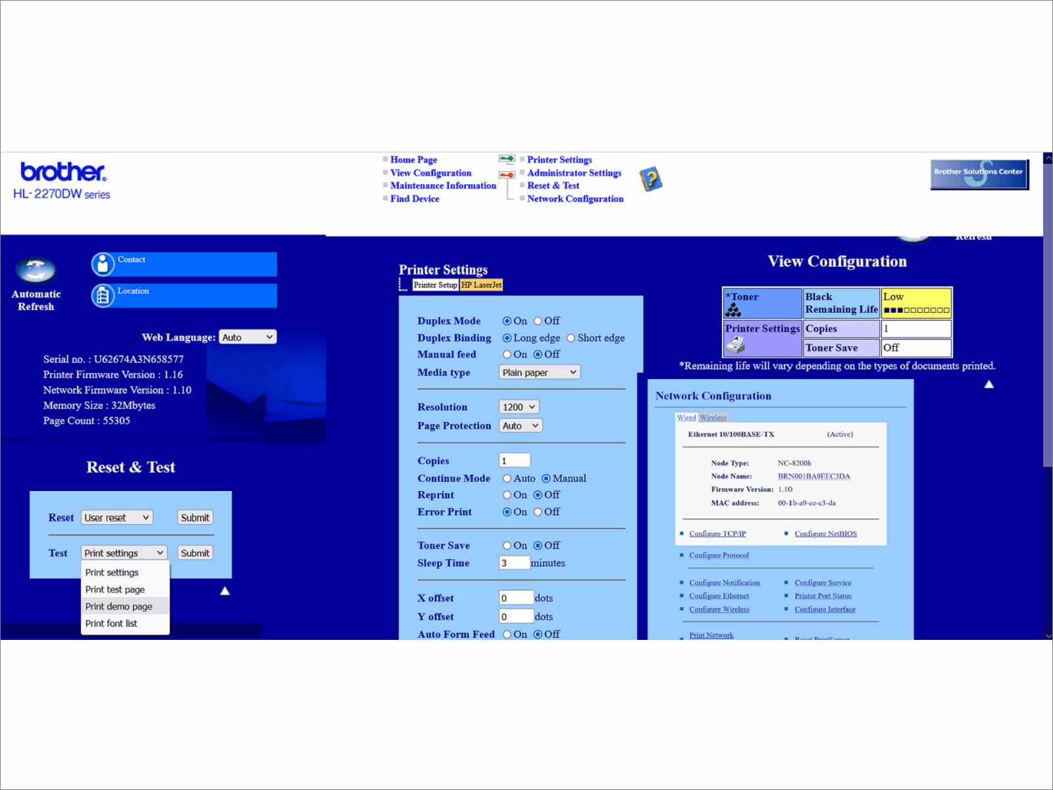The width and height of the screenshot is (1053, 790).
Task: Switch to Wireless network tab
Action: coord(713,417)
